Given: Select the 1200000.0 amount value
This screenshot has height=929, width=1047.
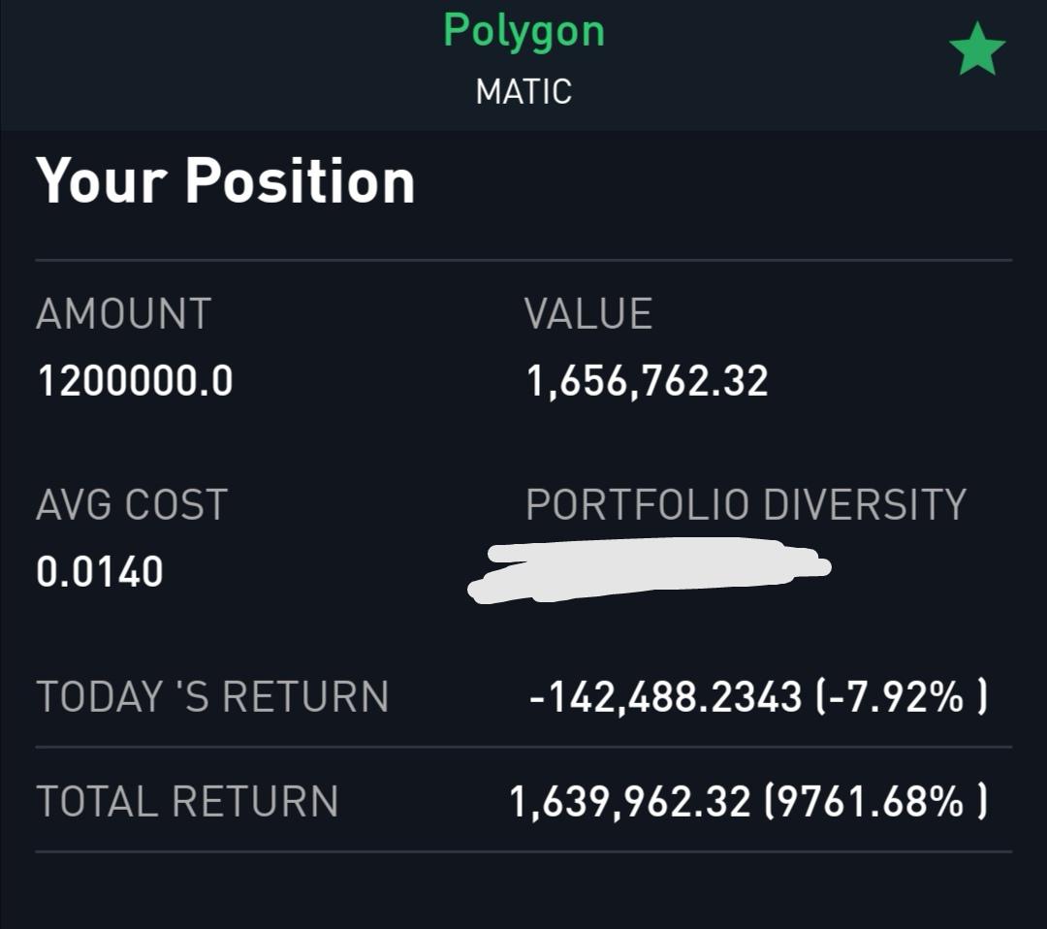Looking at the screenshot, I should tap(135, 381).
